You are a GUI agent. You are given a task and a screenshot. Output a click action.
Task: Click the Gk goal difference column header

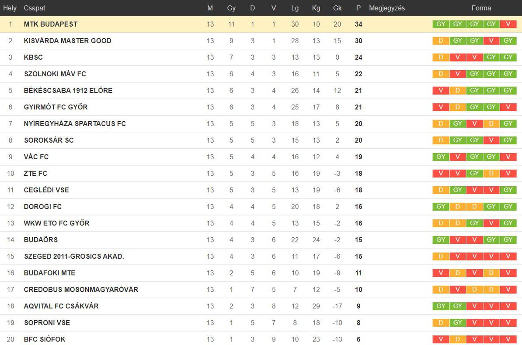[x=337, y=8]
